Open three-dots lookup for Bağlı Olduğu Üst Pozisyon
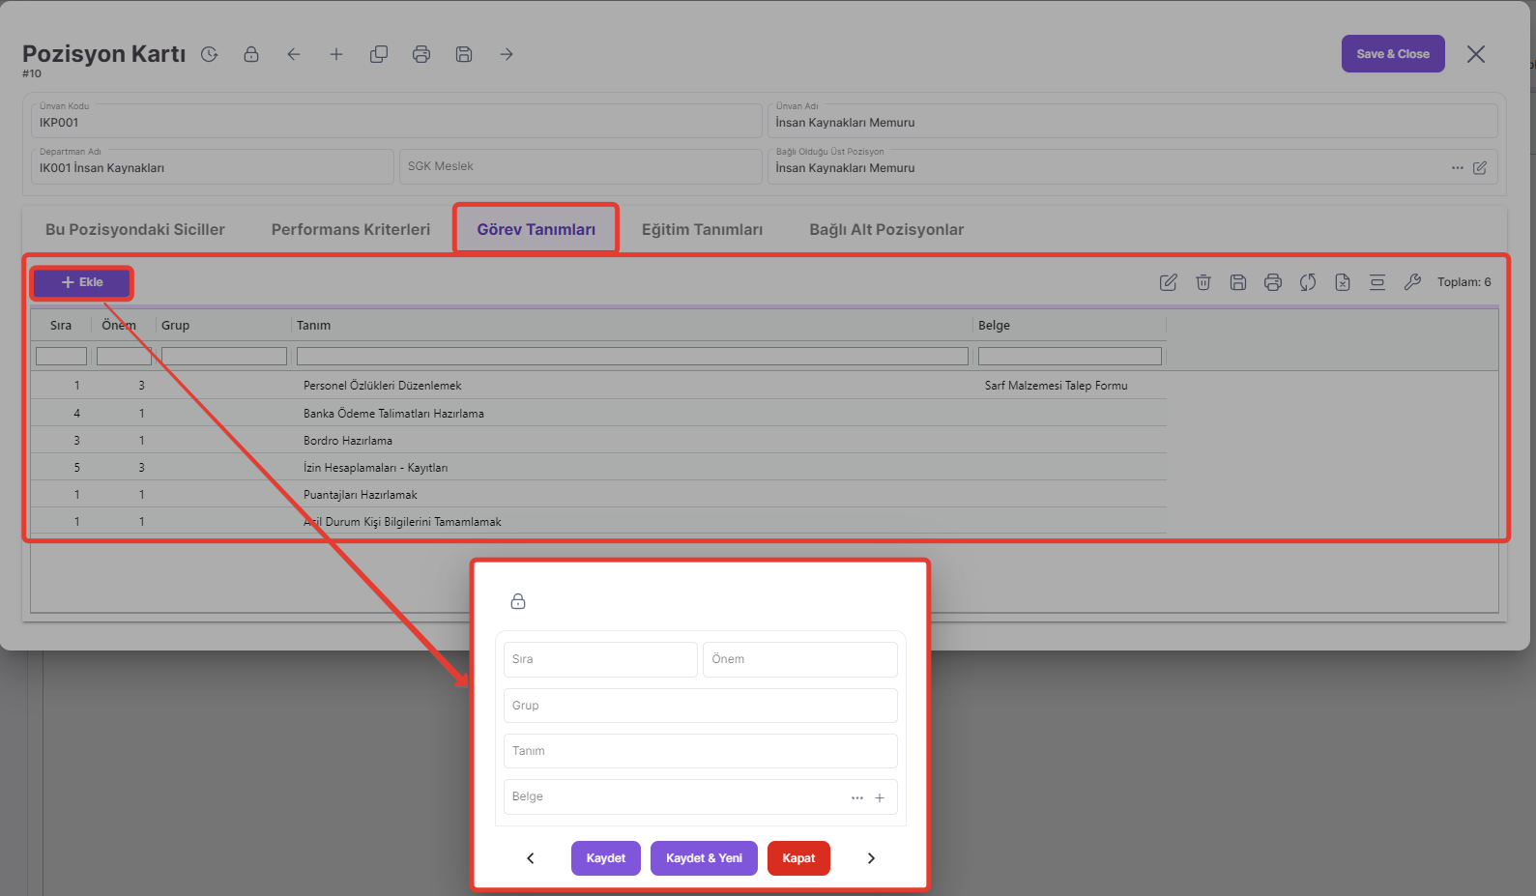The width and height of the screenshot is (1536, 896). (1458, 168)
